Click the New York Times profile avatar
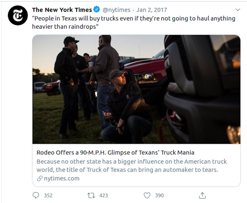Image resolution: width=247 pixels, height=203 pixels. [x=17, y=15]
